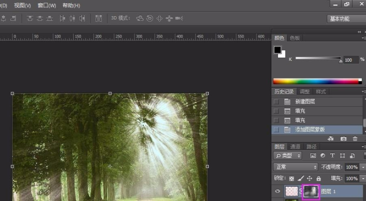Click the 3D pan (drag) icon
The image size is (366, 201).
(159, 18)
